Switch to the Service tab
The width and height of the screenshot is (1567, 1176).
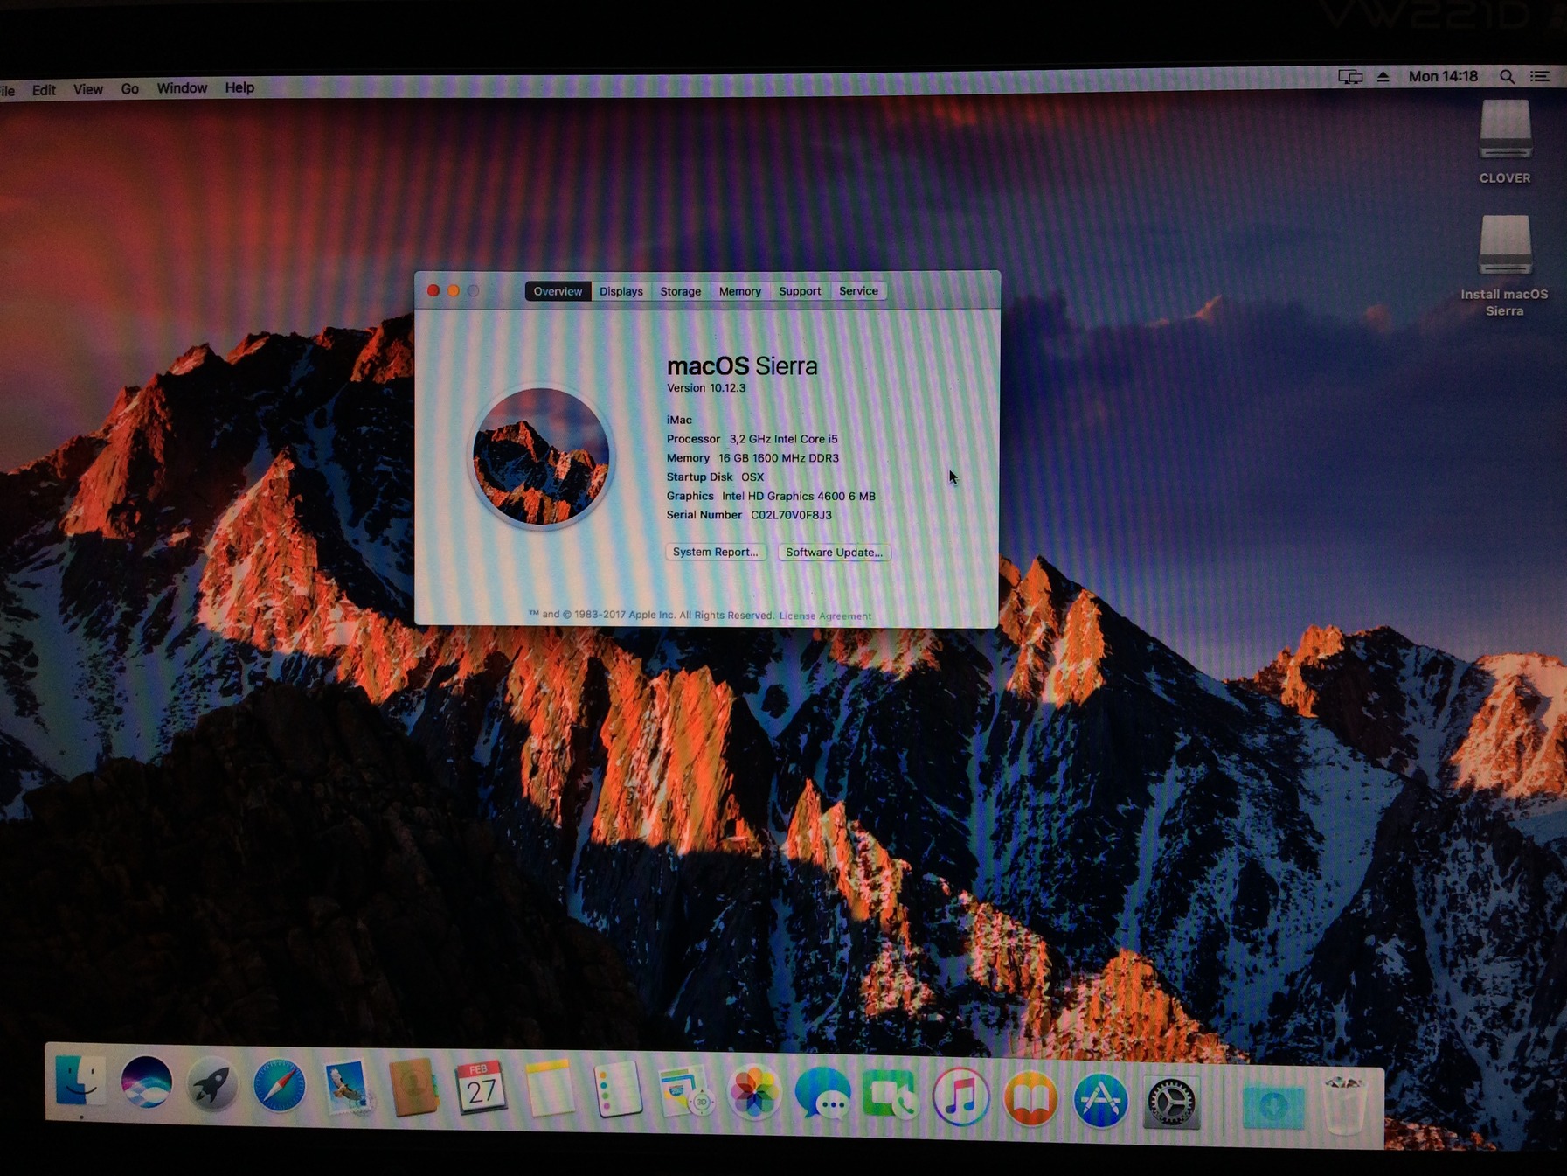(858, 291)
